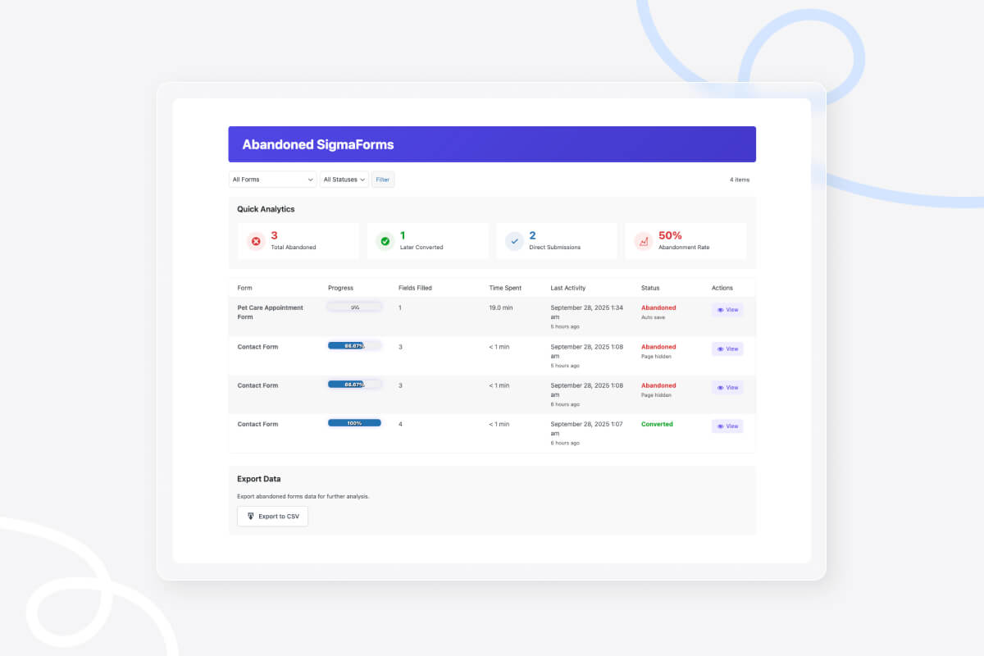The image size is (984, 656).
Task: Click the Status column header
Action: 650,288
